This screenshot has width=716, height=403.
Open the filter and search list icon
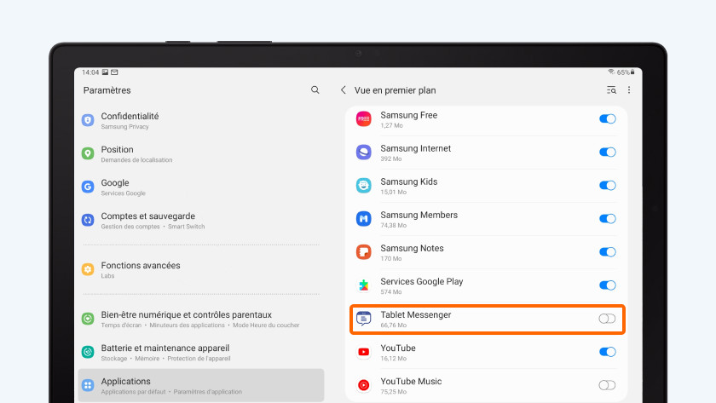pyautogui.click(x=611, y=90)
